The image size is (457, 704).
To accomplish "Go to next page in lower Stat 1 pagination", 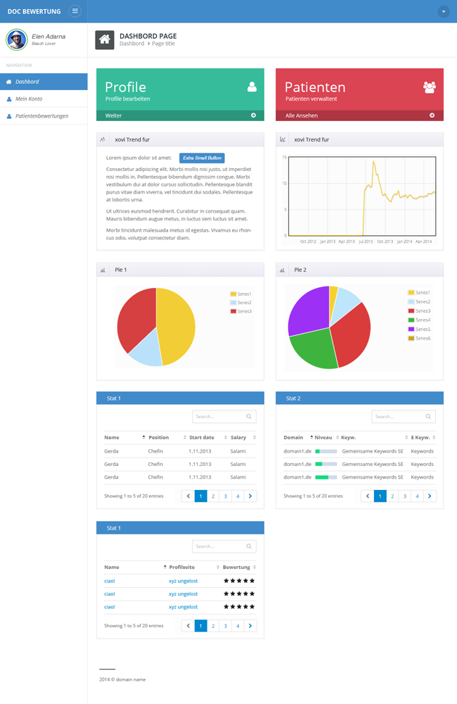I will pos(250,626).
